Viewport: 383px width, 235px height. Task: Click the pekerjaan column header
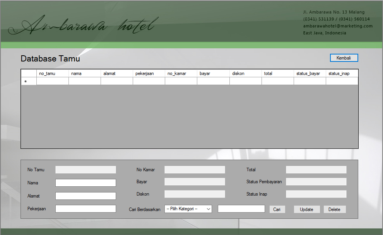point(149,73)
